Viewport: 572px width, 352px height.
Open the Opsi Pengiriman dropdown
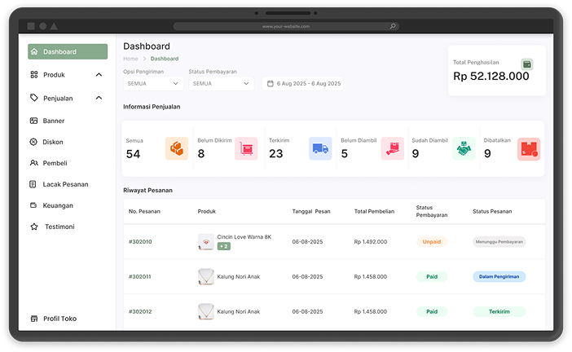tap(153, 83)
